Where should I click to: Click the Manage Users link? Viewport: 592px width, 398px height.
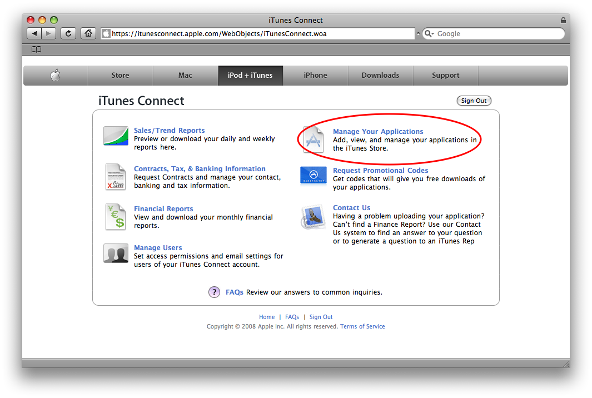158,248
